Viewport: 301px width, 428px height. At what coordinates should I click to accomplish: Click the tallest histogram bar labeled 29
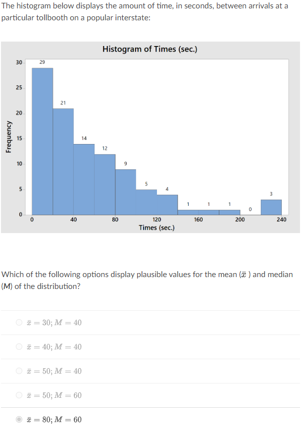[x=42, y=139]
